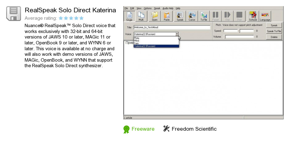Viewport: 290px width, 143px height.
Task: Click inside the main article text area
Action: click(203, 78)
